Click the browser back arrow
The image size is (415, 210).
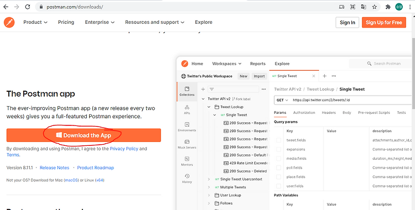click(x=6, y=7)
